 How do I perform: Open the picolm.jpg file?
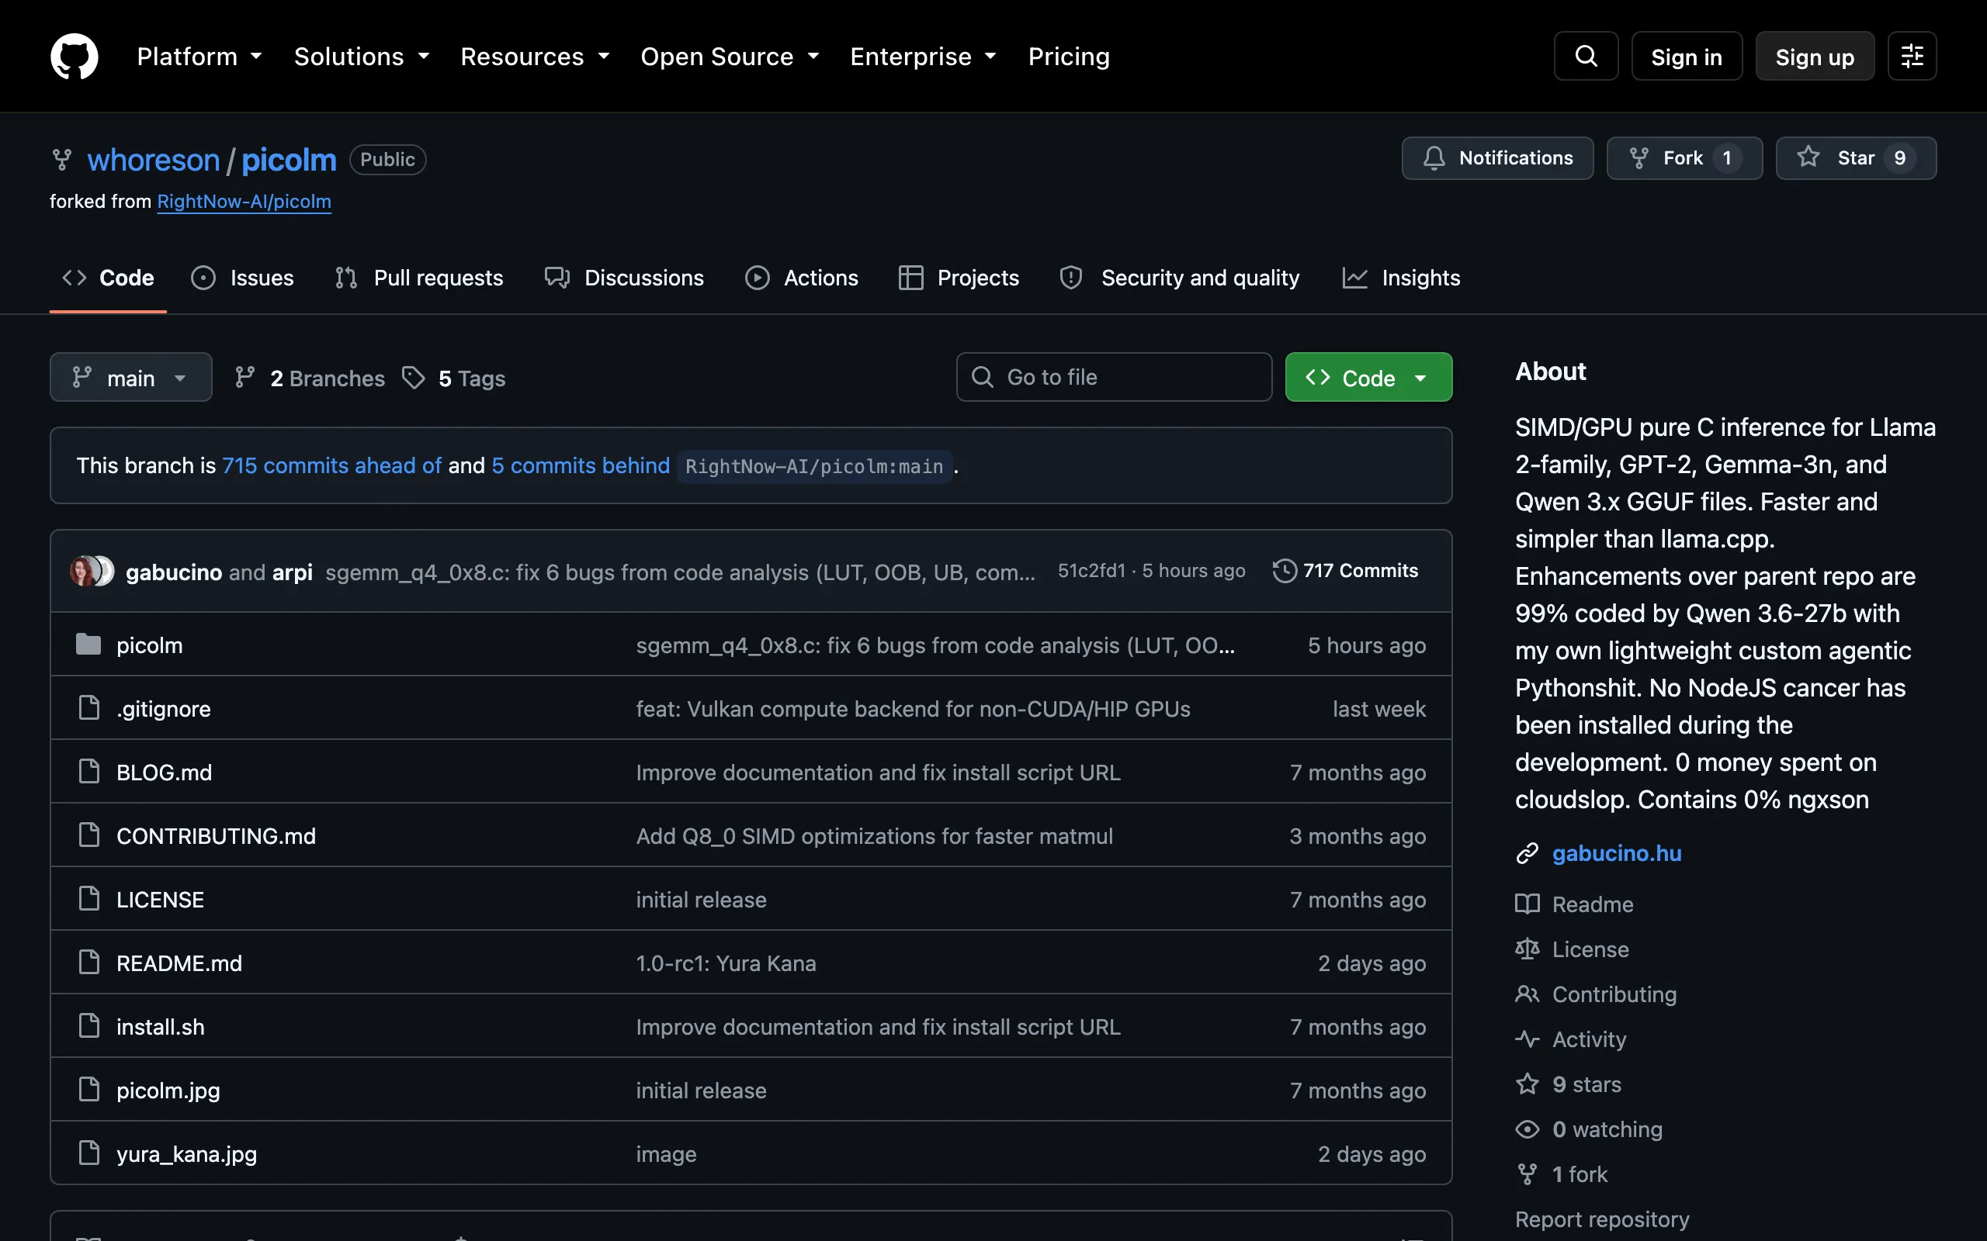click(x=168, y=1090)
